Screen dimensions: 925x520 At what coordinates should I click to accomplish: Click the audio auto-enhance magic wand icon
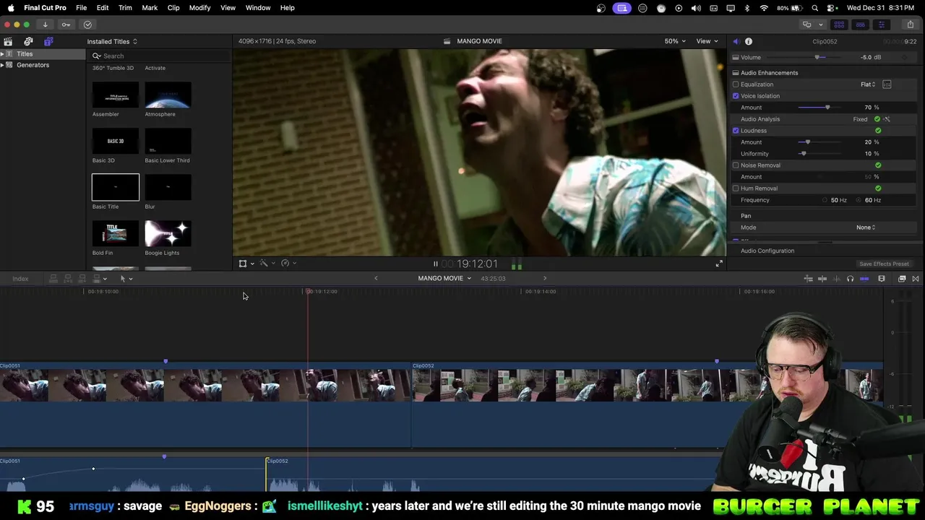click(887, 119)
